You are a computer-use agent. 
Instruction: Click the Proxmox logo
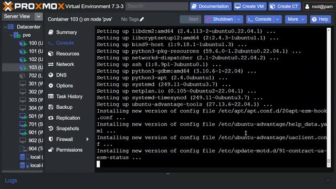34,6
